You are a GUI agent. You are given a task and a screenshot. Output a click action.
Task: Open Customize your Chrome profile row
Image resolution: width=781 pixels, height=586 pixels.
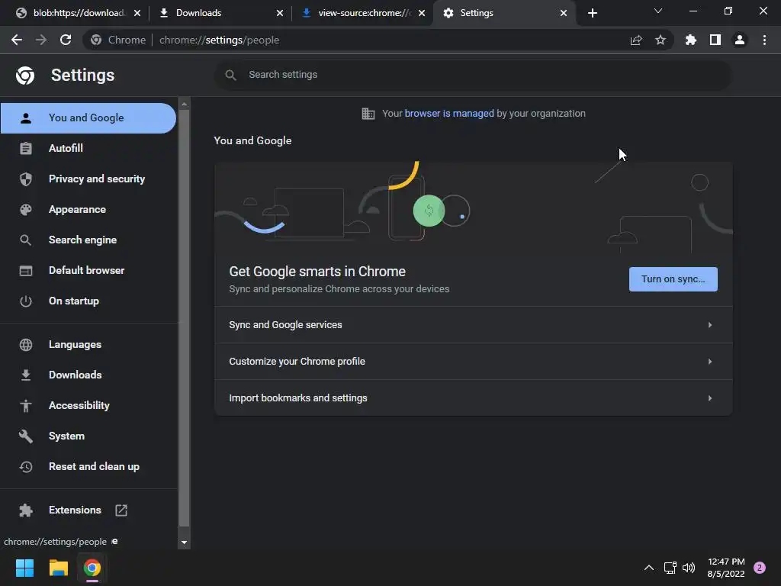click(473, 361)
